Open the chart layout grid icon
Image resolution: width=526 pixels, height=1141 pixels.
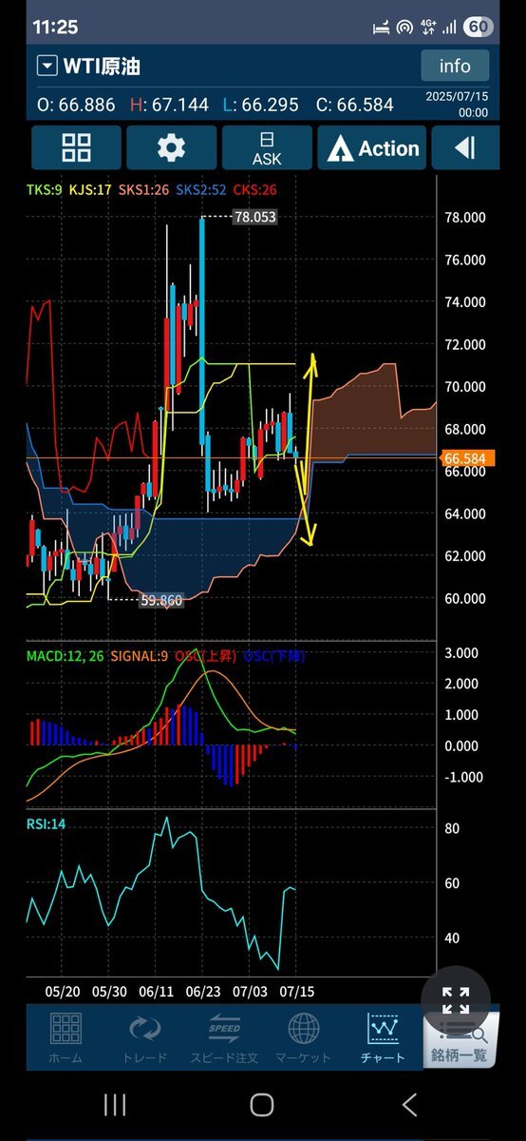[76, 147]
